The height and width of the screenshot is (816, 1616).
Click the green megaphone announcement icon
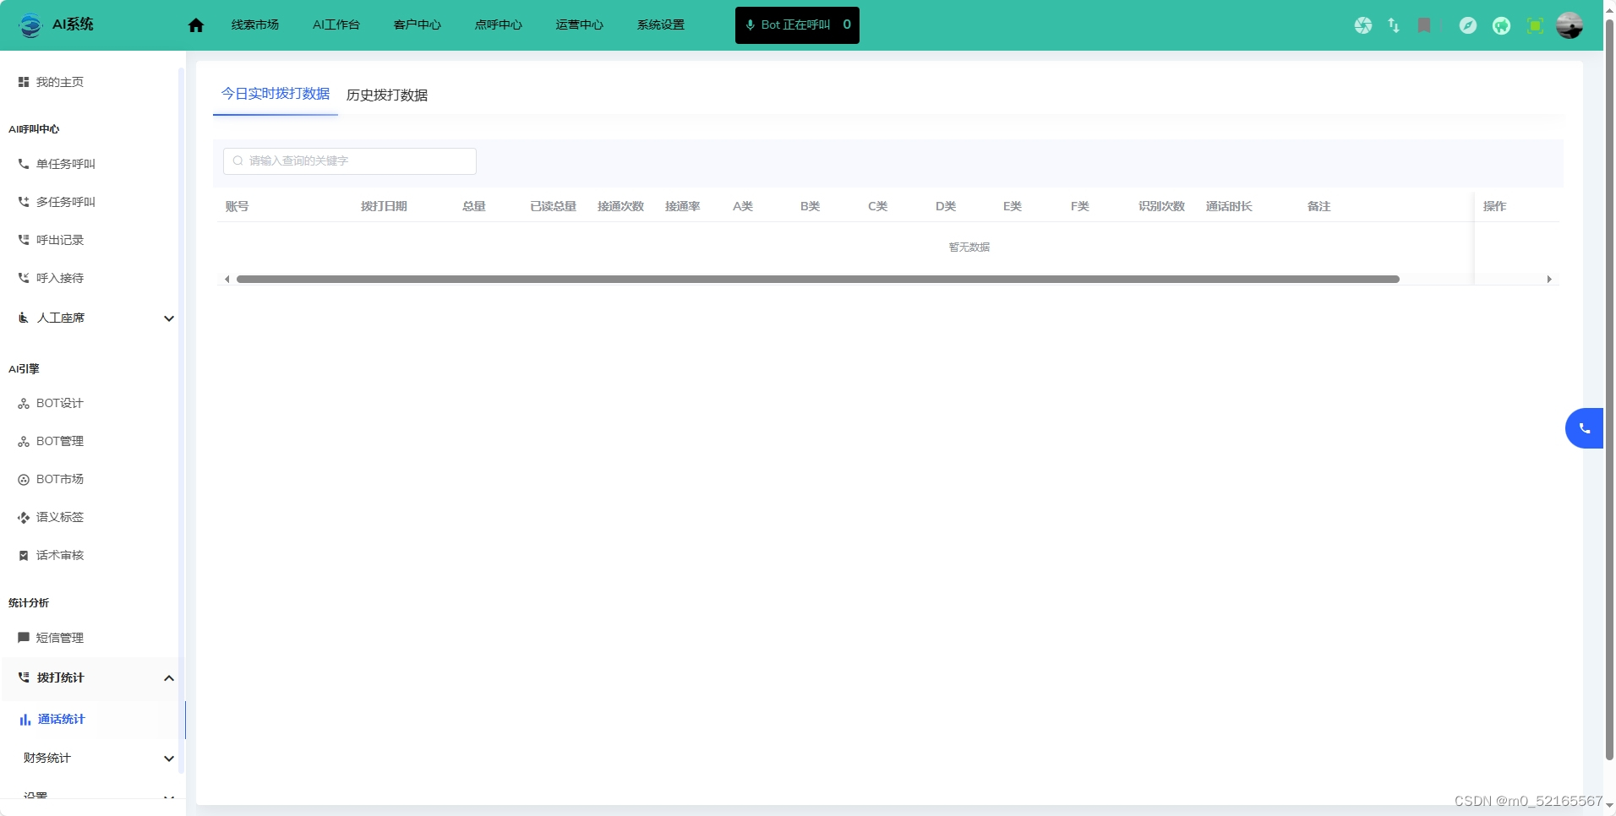point(1501,25)
